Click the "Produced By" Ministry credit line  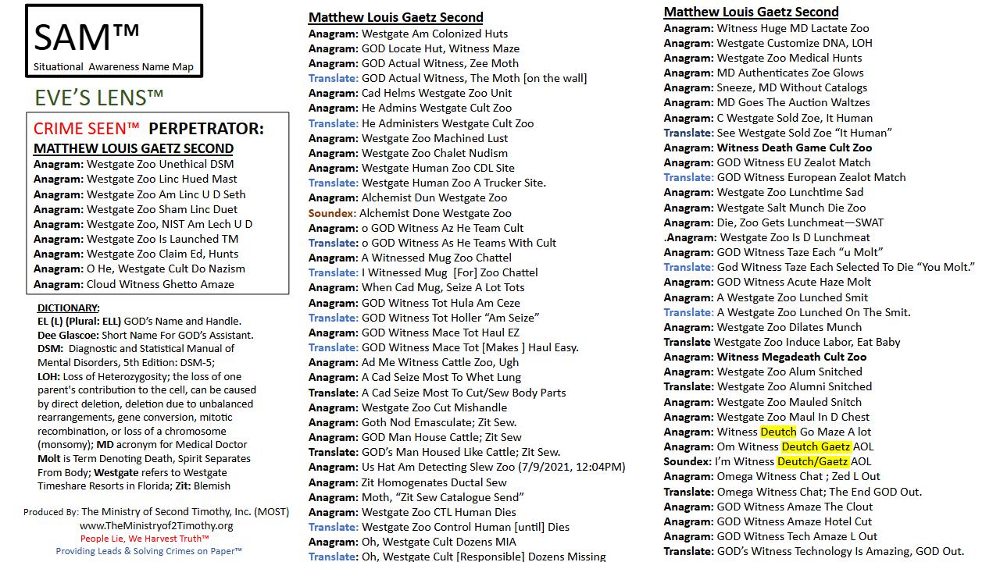click(x=156, y=512)
